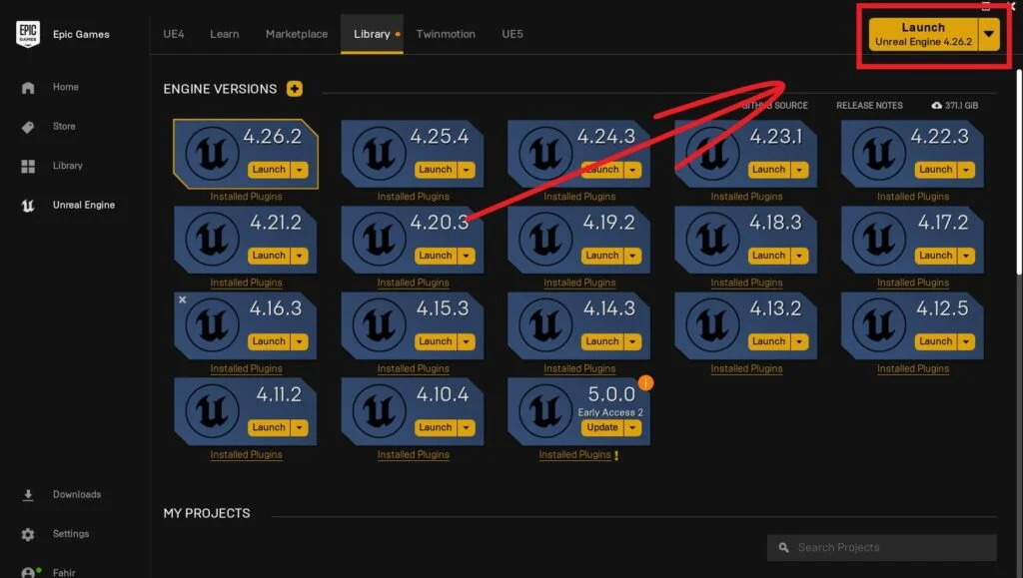The width and height of the screenshot is (1023, 578).
Task: Switch to the UE4 tab
Action: point(174,34)
